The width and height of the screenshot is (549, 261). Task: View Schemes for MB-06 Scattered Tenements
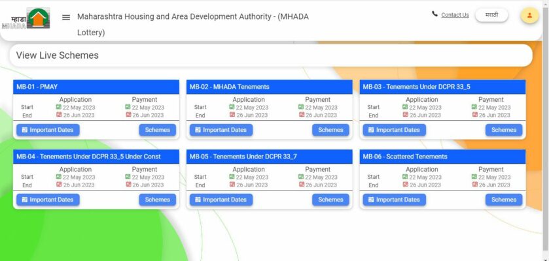point(504,200)
